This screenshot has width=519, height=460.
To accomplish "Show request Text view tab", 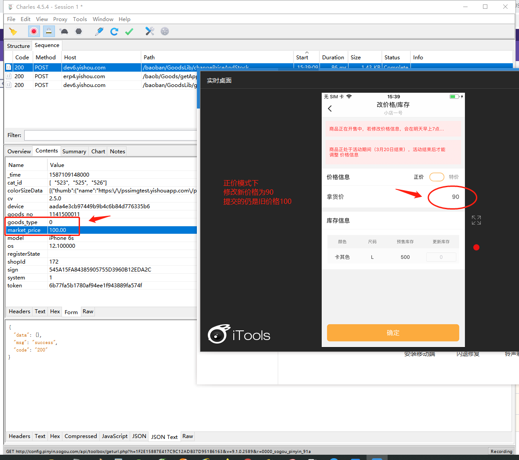I will pos(40,311).
